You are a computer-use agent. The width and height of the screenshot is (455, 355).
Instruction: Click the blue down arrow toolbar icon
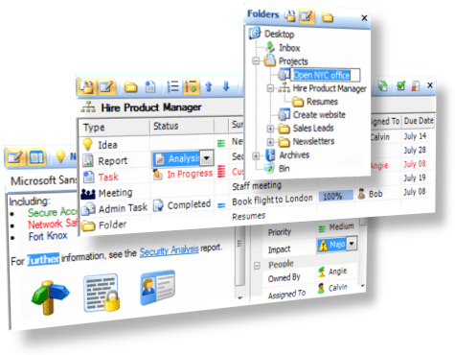[226, 86]
